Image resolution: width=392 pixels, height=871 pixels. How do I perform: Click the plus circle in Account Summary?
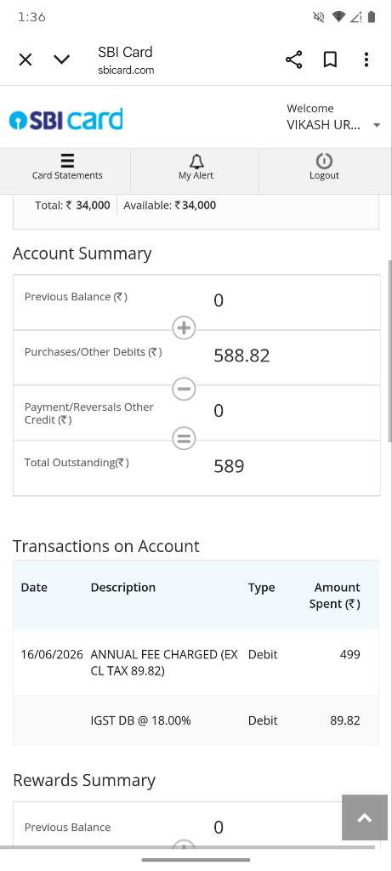click(184, 328)
